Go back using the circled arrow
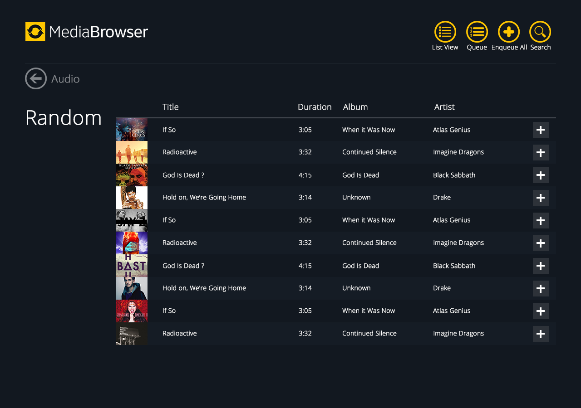 [x=36, y=78]
